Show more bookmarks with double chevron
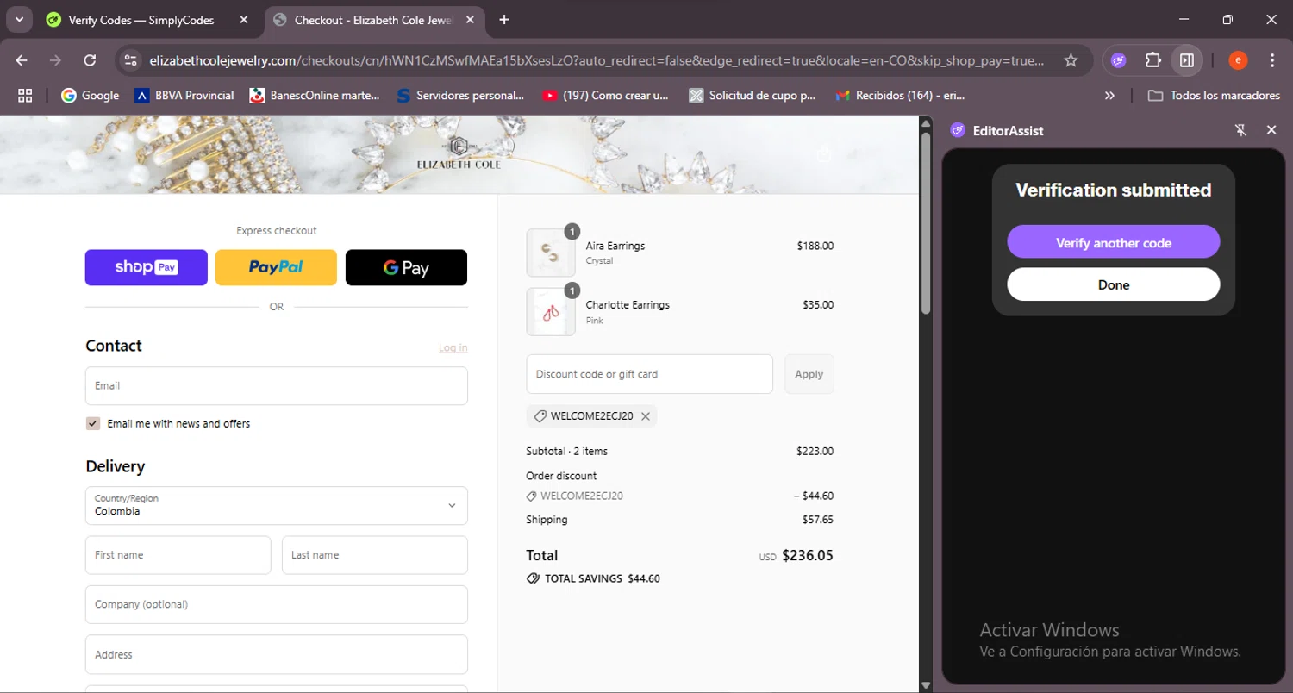Viewport: 1293px width, 693px height. 1109,96
